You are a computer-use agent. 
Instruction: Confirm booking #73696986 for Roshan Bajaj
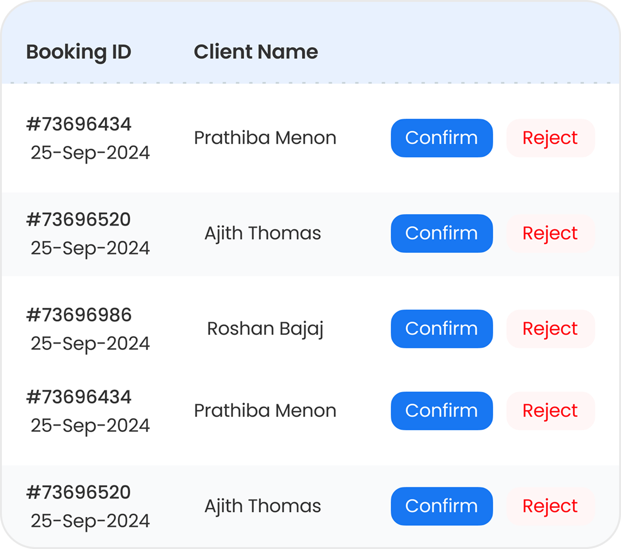click(441, 329)
